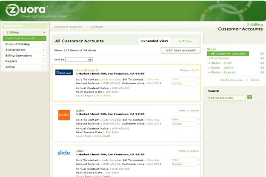Open Sales Rep John Smith in iLike card
Image resolution: width=266 pixels, height=177 pixels.
(102, 136)
